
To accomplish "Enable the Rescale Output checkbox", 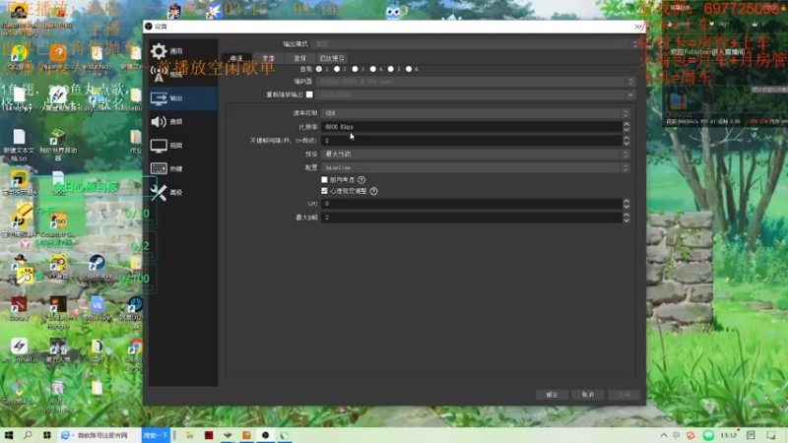I will pyautogui.click(x=309, y=95).
